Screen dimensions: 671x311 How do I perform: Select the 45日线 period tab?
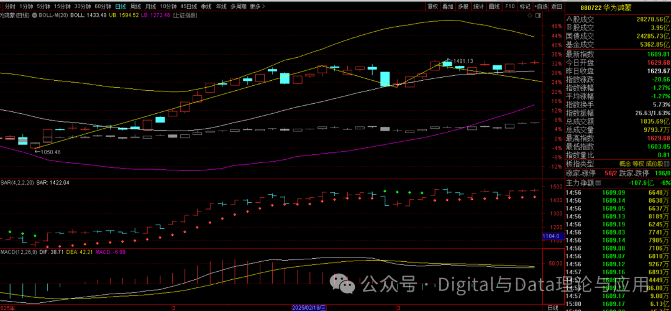tap(189, 6)
